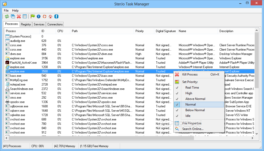Select the smss.exe process row
264x151 pixels.
[129, 98]
